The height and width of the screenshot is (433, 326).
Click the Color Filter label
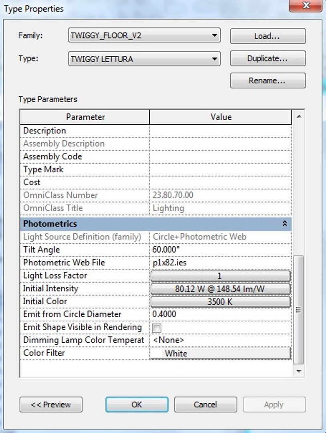point(44,353)
